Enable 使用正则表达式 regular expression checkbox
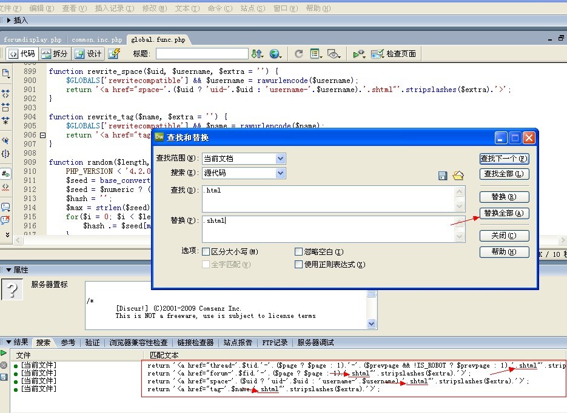Screen dimensions: 567x413 (299, 265)
